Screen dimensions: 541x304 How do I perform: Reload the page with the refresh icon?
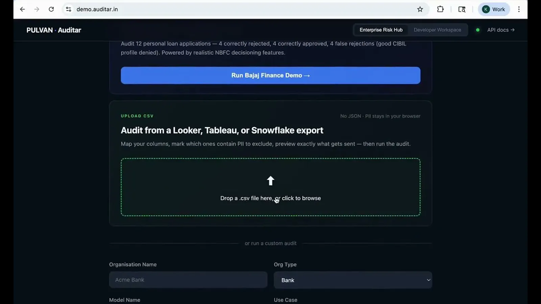coord(51,9)
